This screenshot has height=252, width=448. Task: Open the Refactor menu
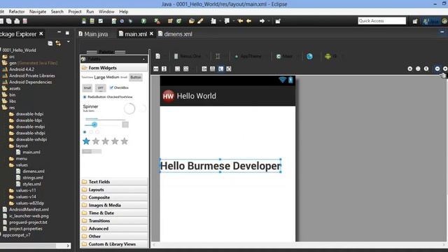point(17,11)
